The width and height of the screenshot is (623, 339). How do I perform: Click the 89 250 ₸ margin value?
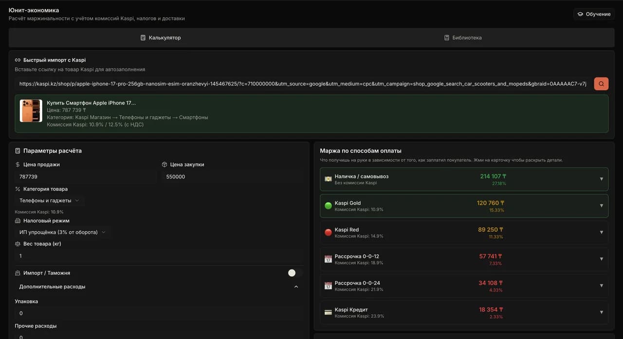pyautogui.click(x=491, y=230)
